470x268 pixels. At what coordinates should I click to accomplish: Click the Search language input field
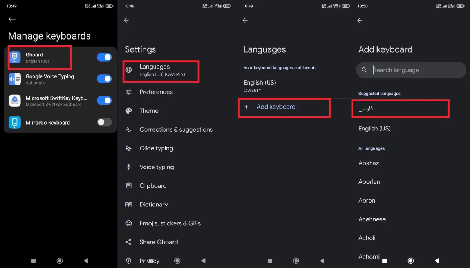415,70
